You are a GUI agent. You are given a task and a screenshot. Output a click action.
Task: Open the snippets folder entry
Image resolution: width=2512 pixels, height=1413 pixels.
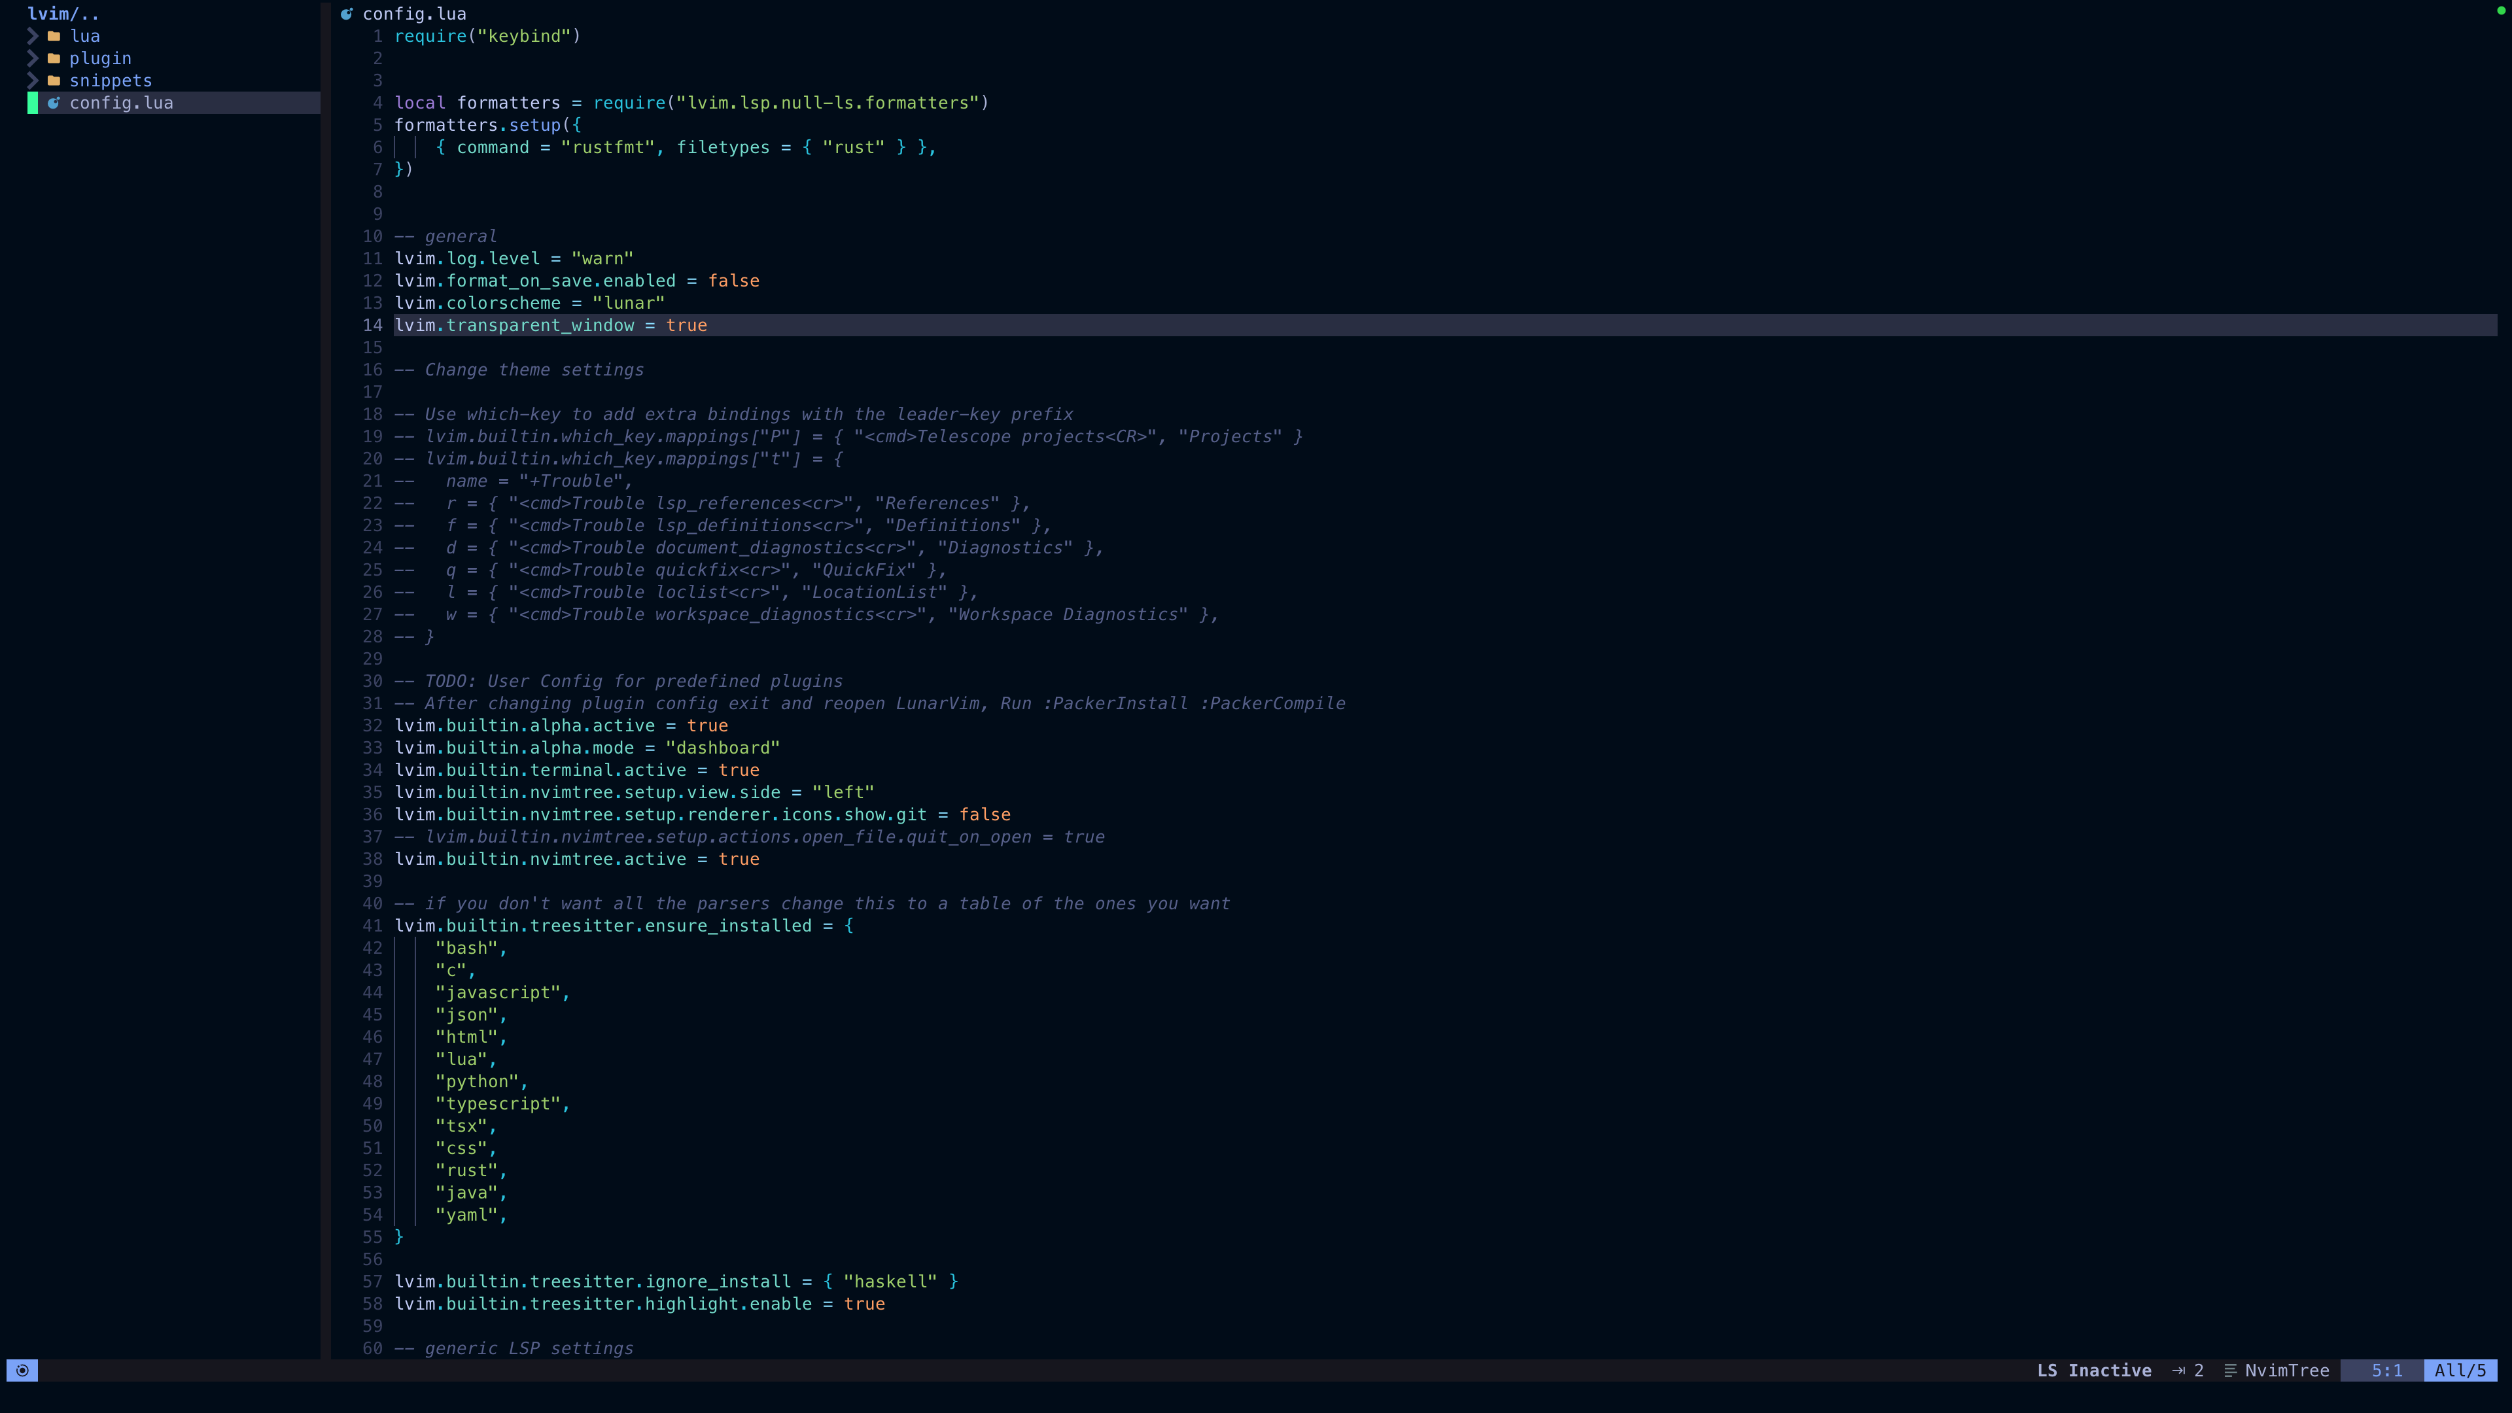tap(111, 81)
